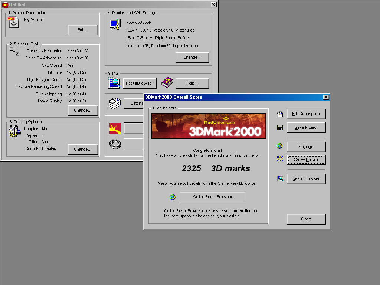Viewport: 380px width, 285px height.
Task: Click the ResultBrowser icon in score dialog
Action: [x=280, y=178]
